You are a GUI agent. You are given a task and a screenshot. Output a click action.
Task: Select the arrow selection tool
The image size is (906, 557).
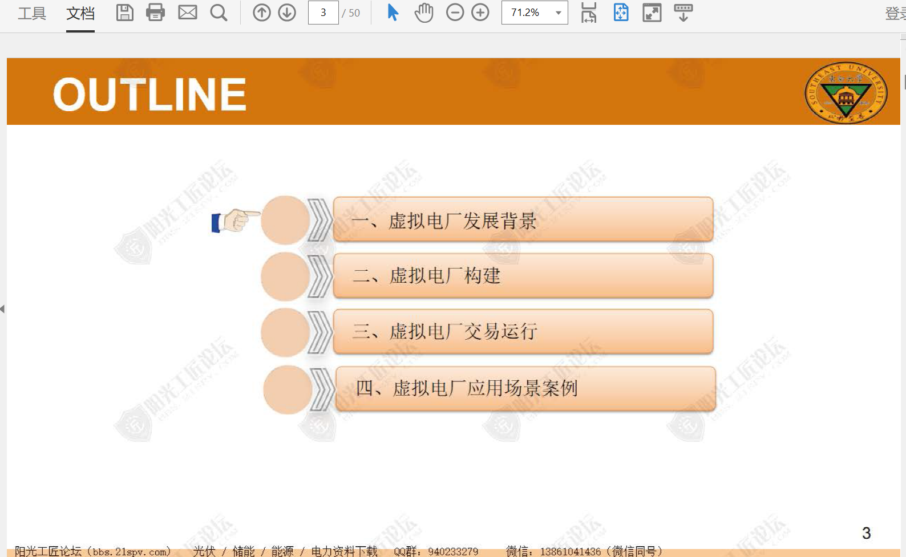[393, 13]
